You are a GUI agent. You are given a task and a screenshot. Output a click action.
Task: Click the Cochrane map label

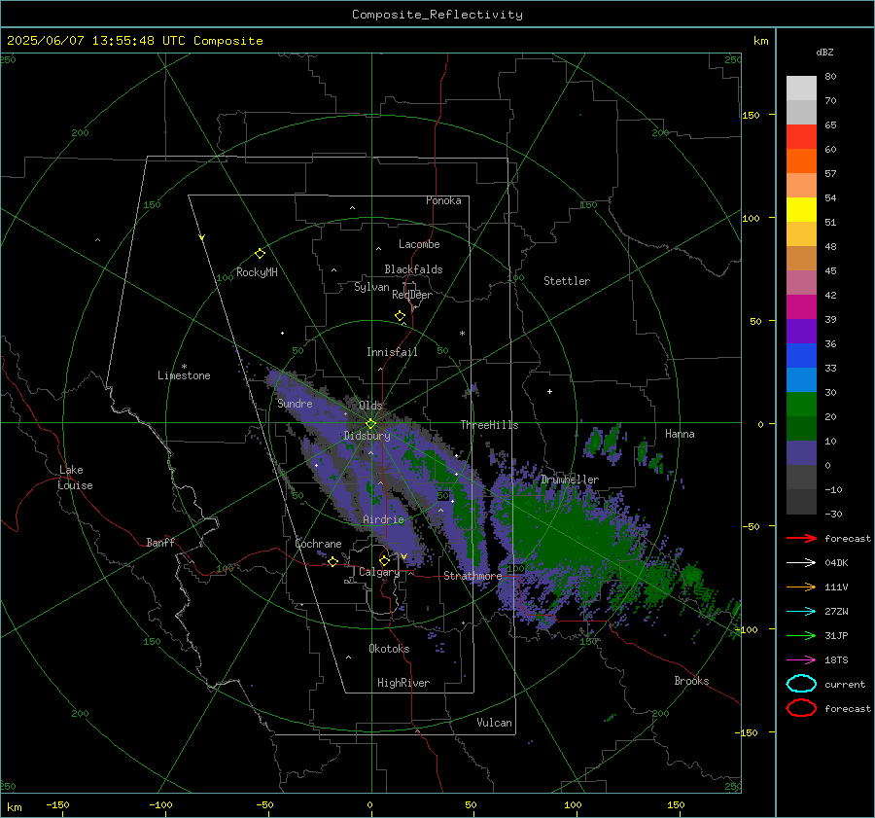tap(318, 544)
